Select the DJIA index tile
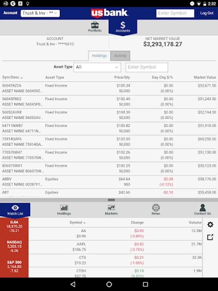The image size is (218, 291). pyautogui.click(x=14, y=226)
